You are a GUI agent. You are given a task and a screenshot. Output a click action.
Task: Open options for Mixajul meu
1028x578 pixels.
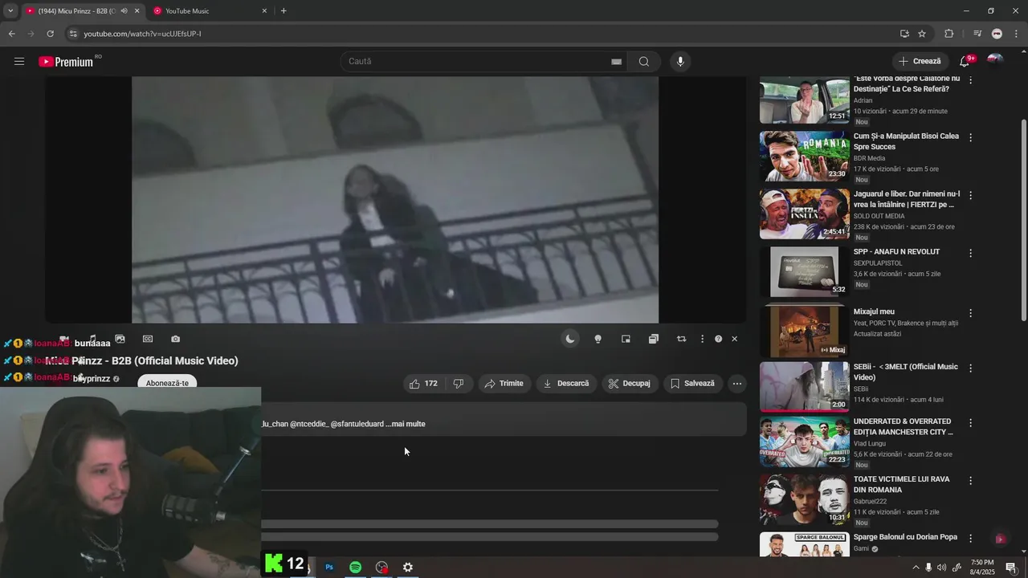[970, 313]
